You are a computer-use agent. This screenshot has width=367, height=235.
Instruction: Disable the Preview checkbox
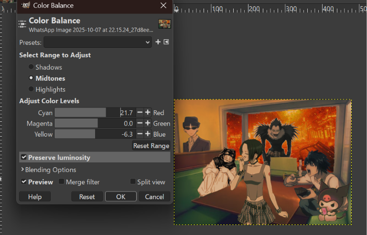pos(24,182)
